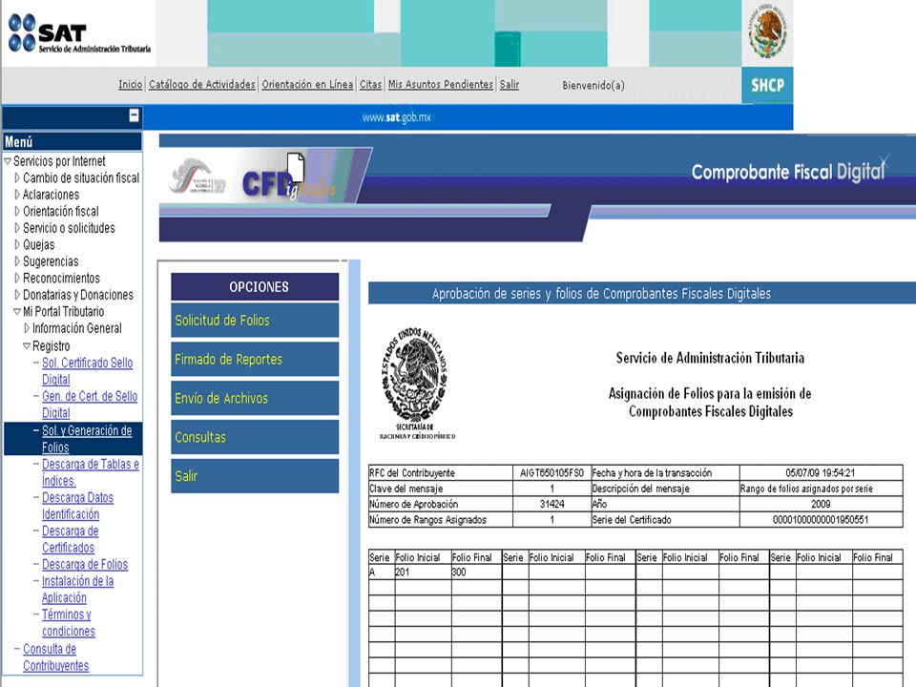Image resolution: width=916 pixels, height=687 pixels.
Task: Collapse the Registro node
Action: click(27, 345)
